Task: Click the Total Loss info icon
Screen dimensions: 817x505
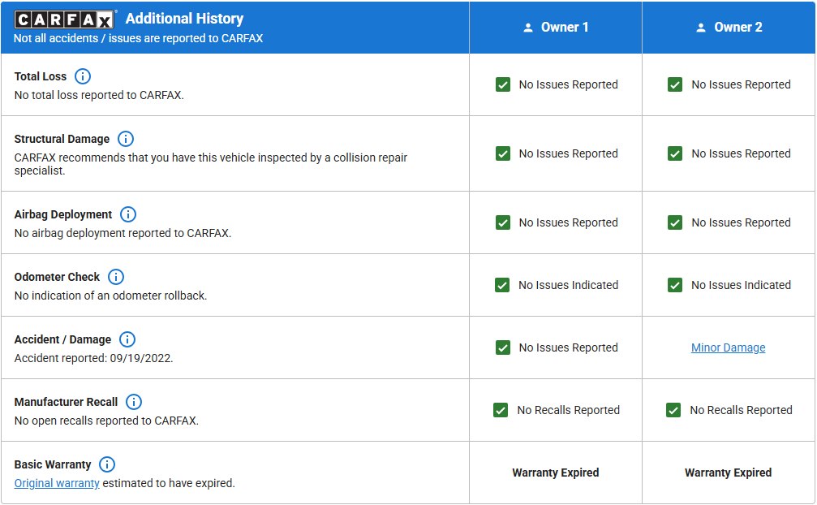Action: 83,76
